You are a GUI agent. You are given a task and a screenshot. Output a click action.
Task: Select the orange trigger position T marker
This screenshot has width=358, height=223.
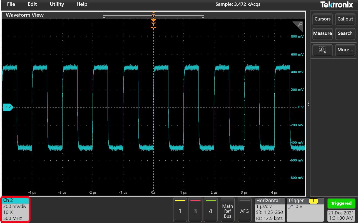click(x=153, y=25)
